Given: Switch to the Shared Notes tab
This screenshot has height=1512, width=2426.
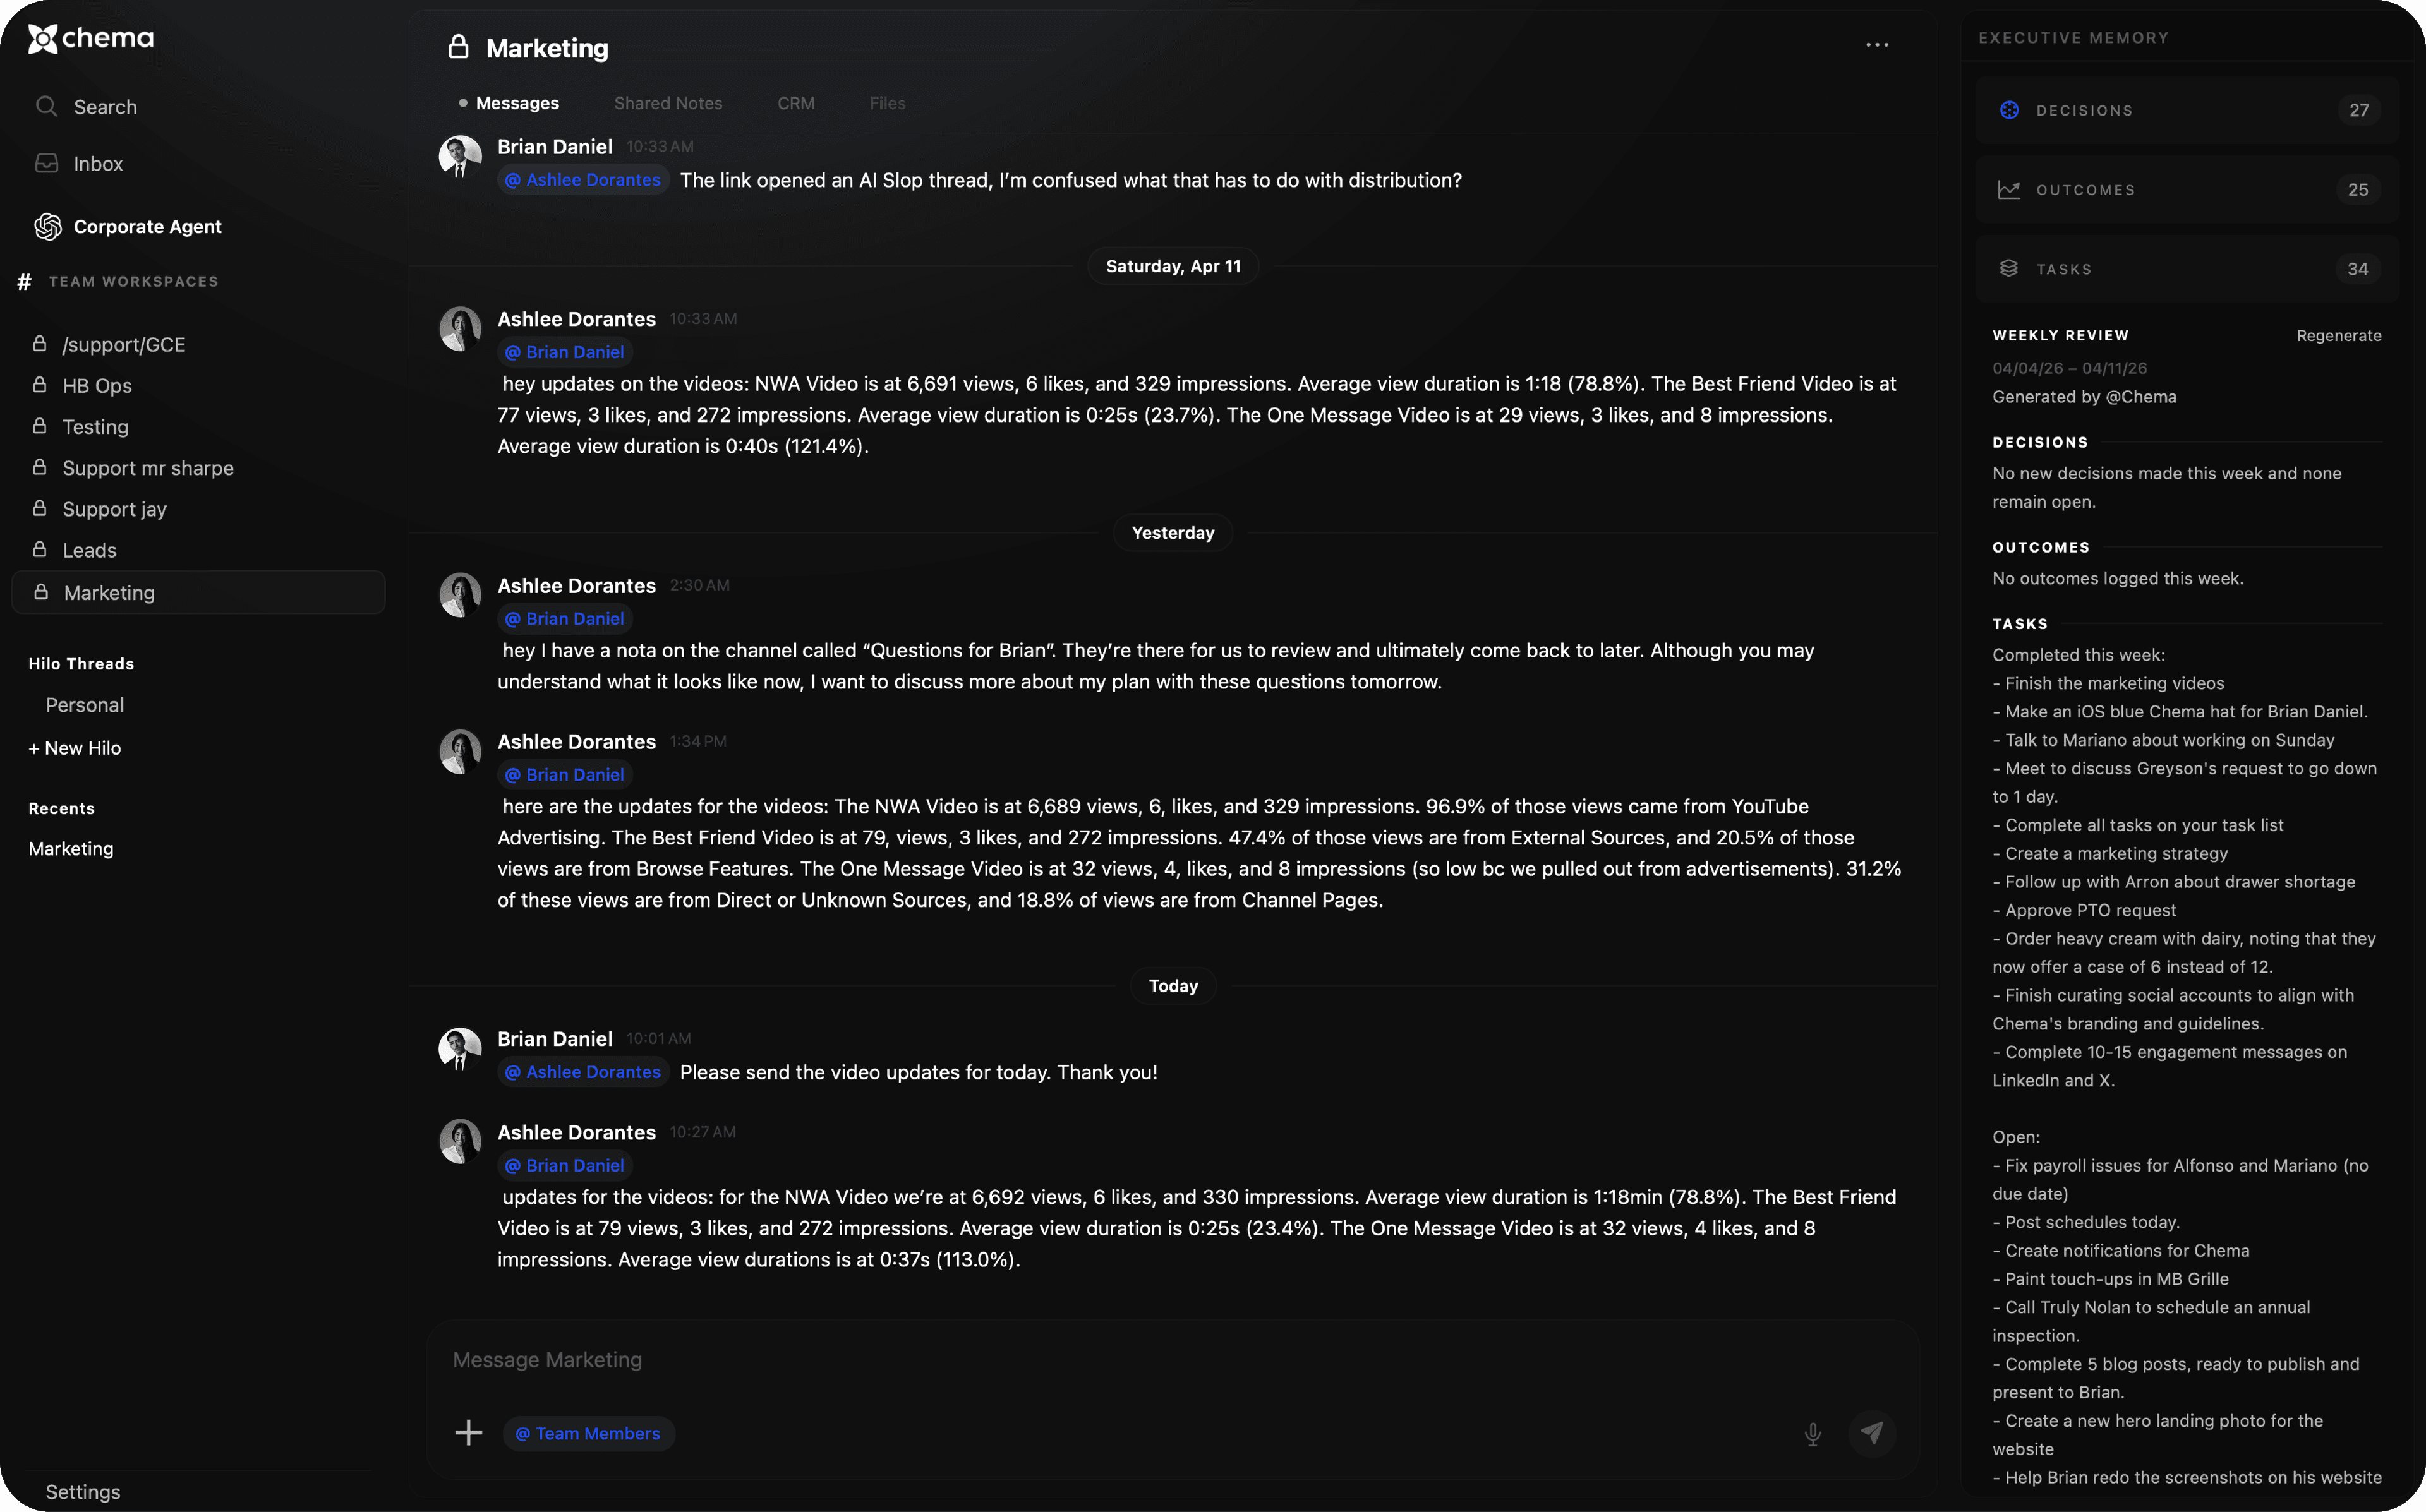Looking at the screenshot, I should 667,103.
